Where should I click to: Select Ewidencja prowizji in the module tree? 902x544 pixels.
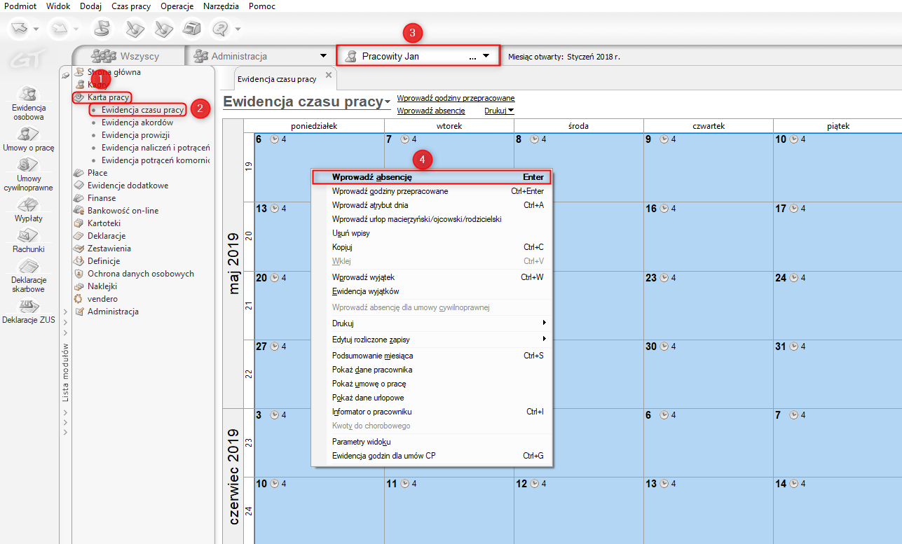pyautogui.click(x=136, y=135)
